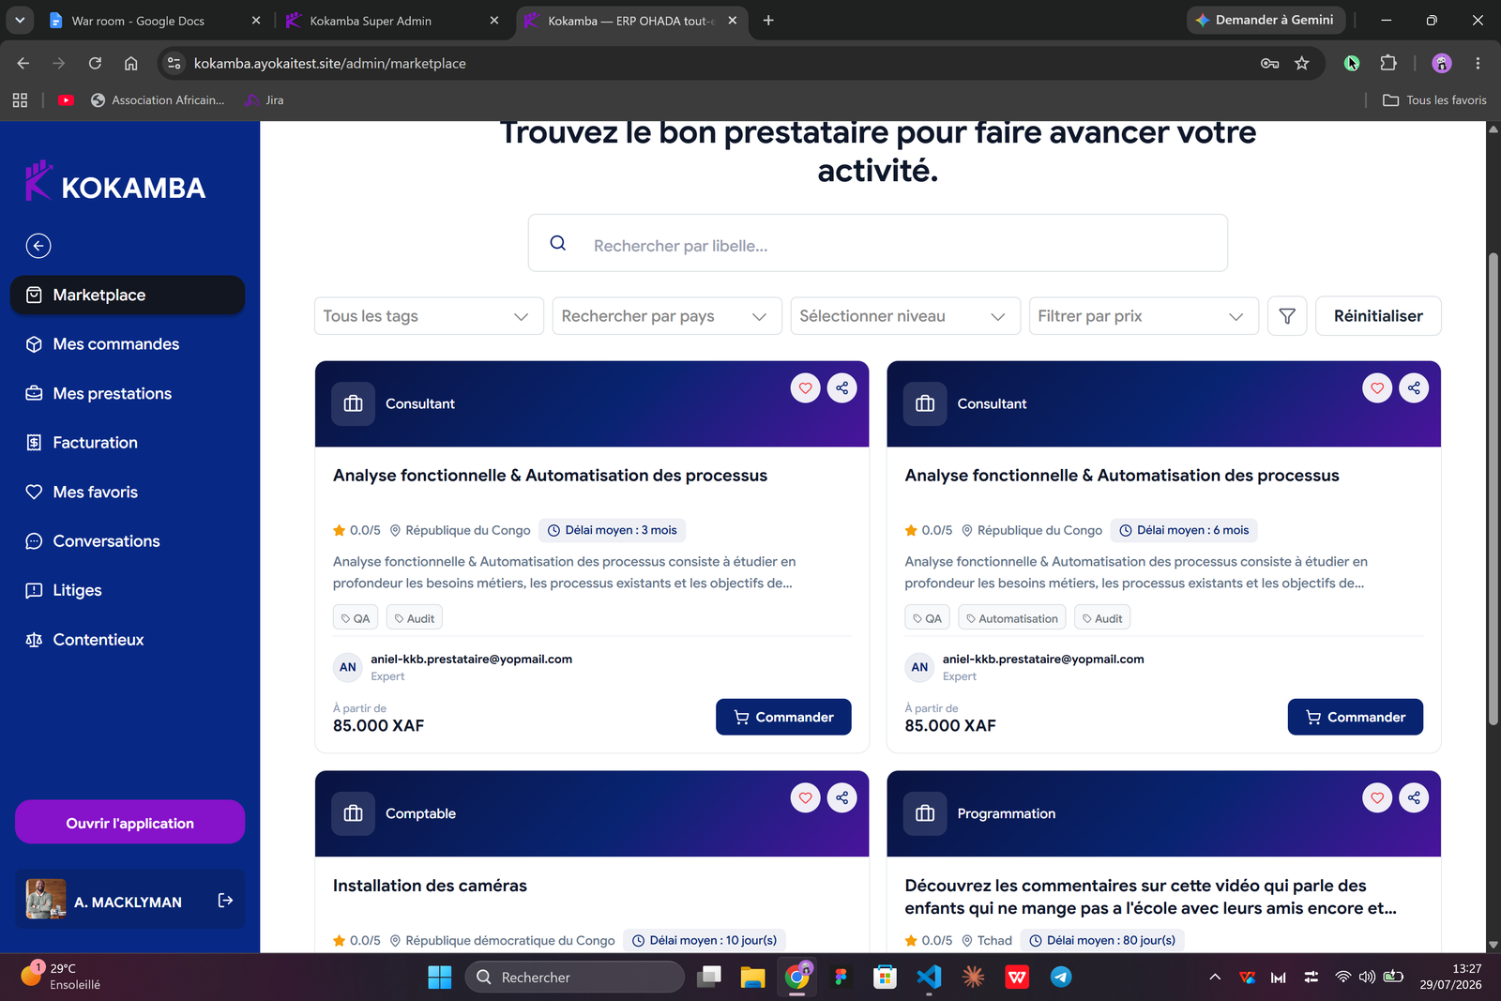Reload the page
Viewport: 1501px width, 1001px height.
[x=95, y=63]
